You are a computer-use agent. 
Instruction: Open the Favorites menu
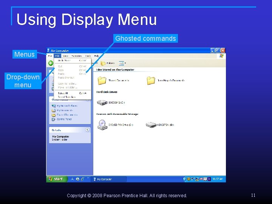76,56
